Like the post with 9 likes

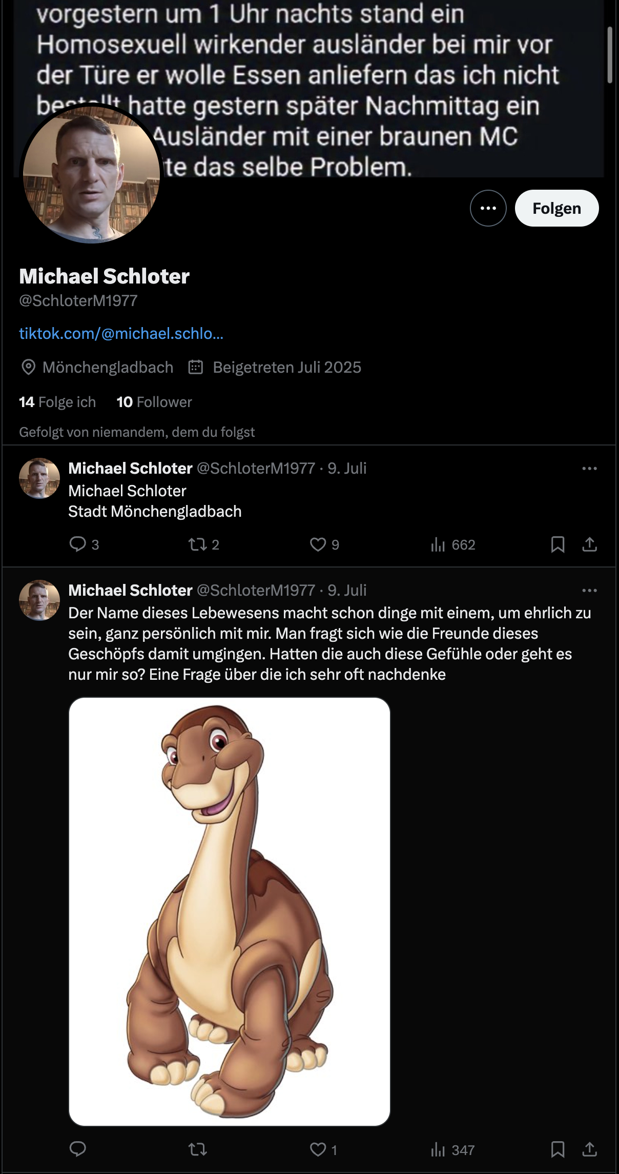pos(318,544)
